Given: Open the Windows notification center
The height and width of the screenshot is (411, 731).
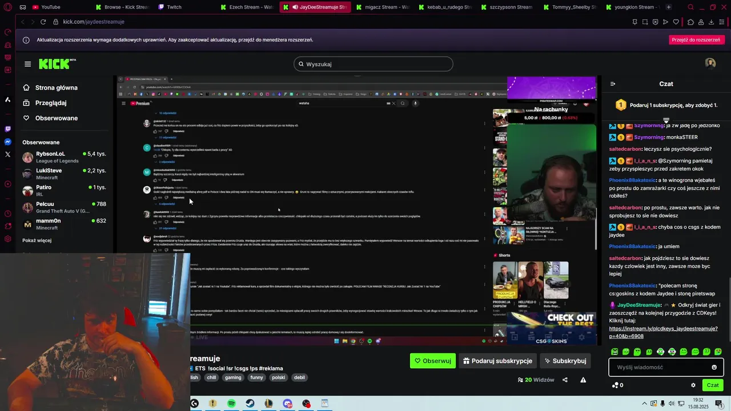Looking at the screenshot, I should 718,404.
